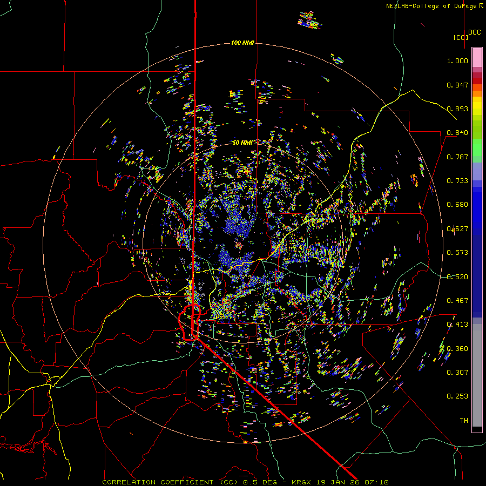The height and width of the screenshot is (486, 486).
Task: Click the DCC label above the color scale
Action: point(474,32)
